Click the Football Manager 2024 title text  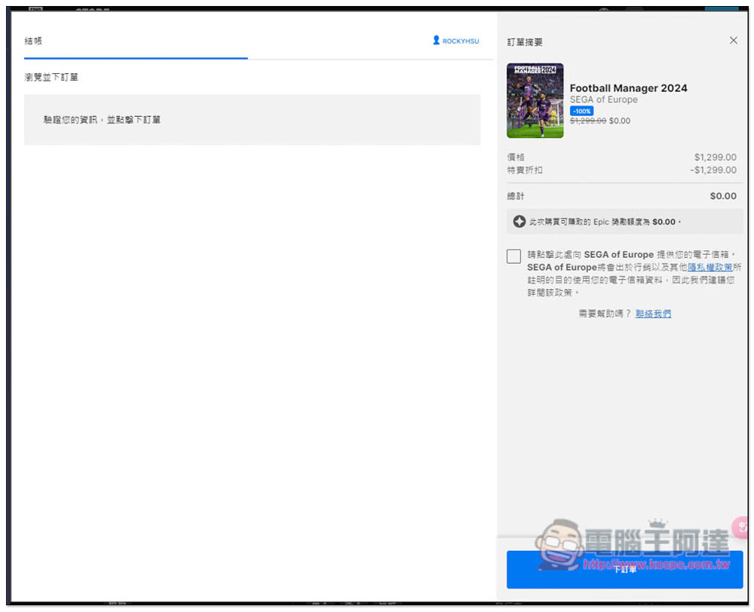pos(628,88)
